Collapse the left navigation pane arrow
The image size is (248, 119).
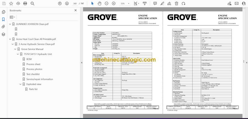pos(82,63)
